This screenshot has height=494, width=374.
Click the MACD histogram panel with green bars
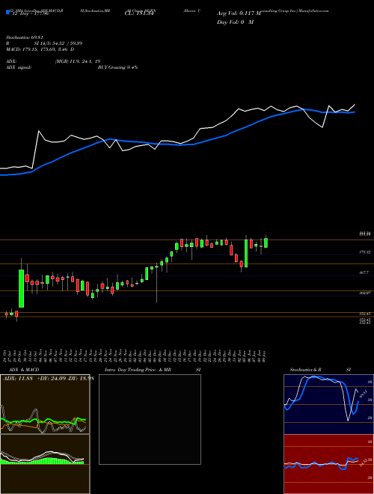(45, 464)
